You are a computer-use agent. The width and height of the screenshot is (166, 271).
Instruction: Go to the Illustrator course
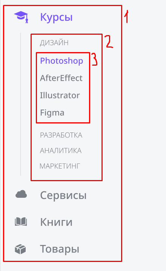click(60, 95)
